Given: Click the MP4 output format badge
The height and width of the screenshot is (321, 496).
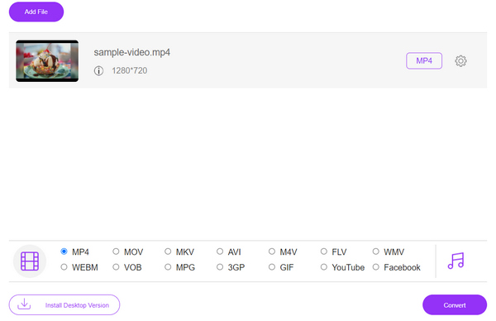Looking at the screenshot, I should coord(424,60).
